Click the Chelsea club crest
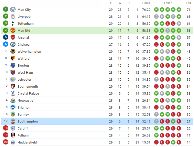 click(x=13, y=44)
